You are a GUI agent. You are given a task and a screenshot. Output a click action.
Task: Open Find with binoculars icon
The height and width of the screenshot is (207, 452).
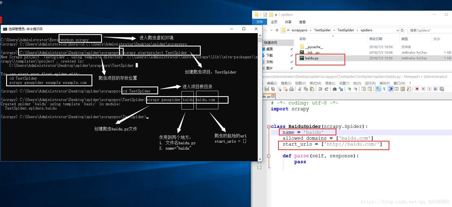335,89
